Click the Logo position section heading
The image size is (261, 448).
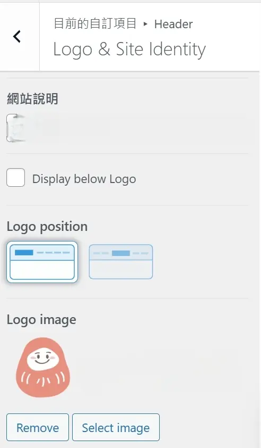tap(47, 227)
